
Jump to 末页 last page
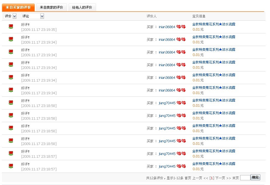[235, 178]
